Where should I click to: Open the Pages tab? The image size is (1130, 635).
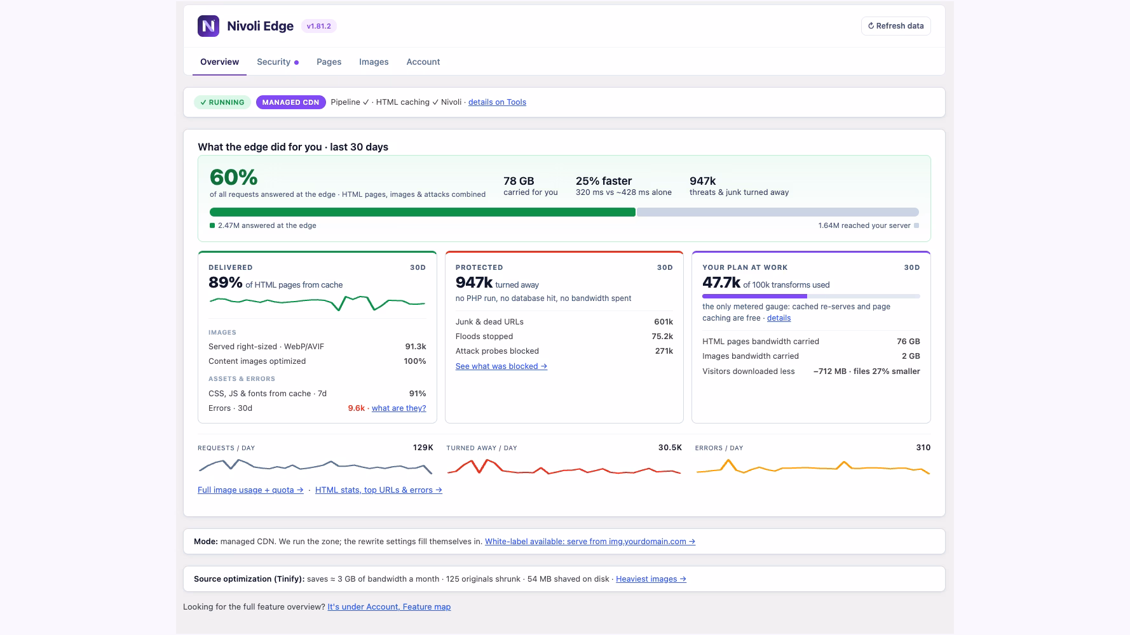(x=329, y=62)
